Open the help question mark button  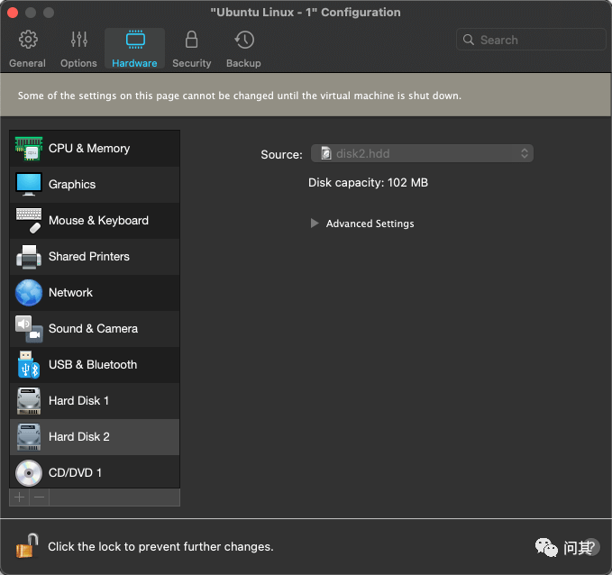coord(591,547)
